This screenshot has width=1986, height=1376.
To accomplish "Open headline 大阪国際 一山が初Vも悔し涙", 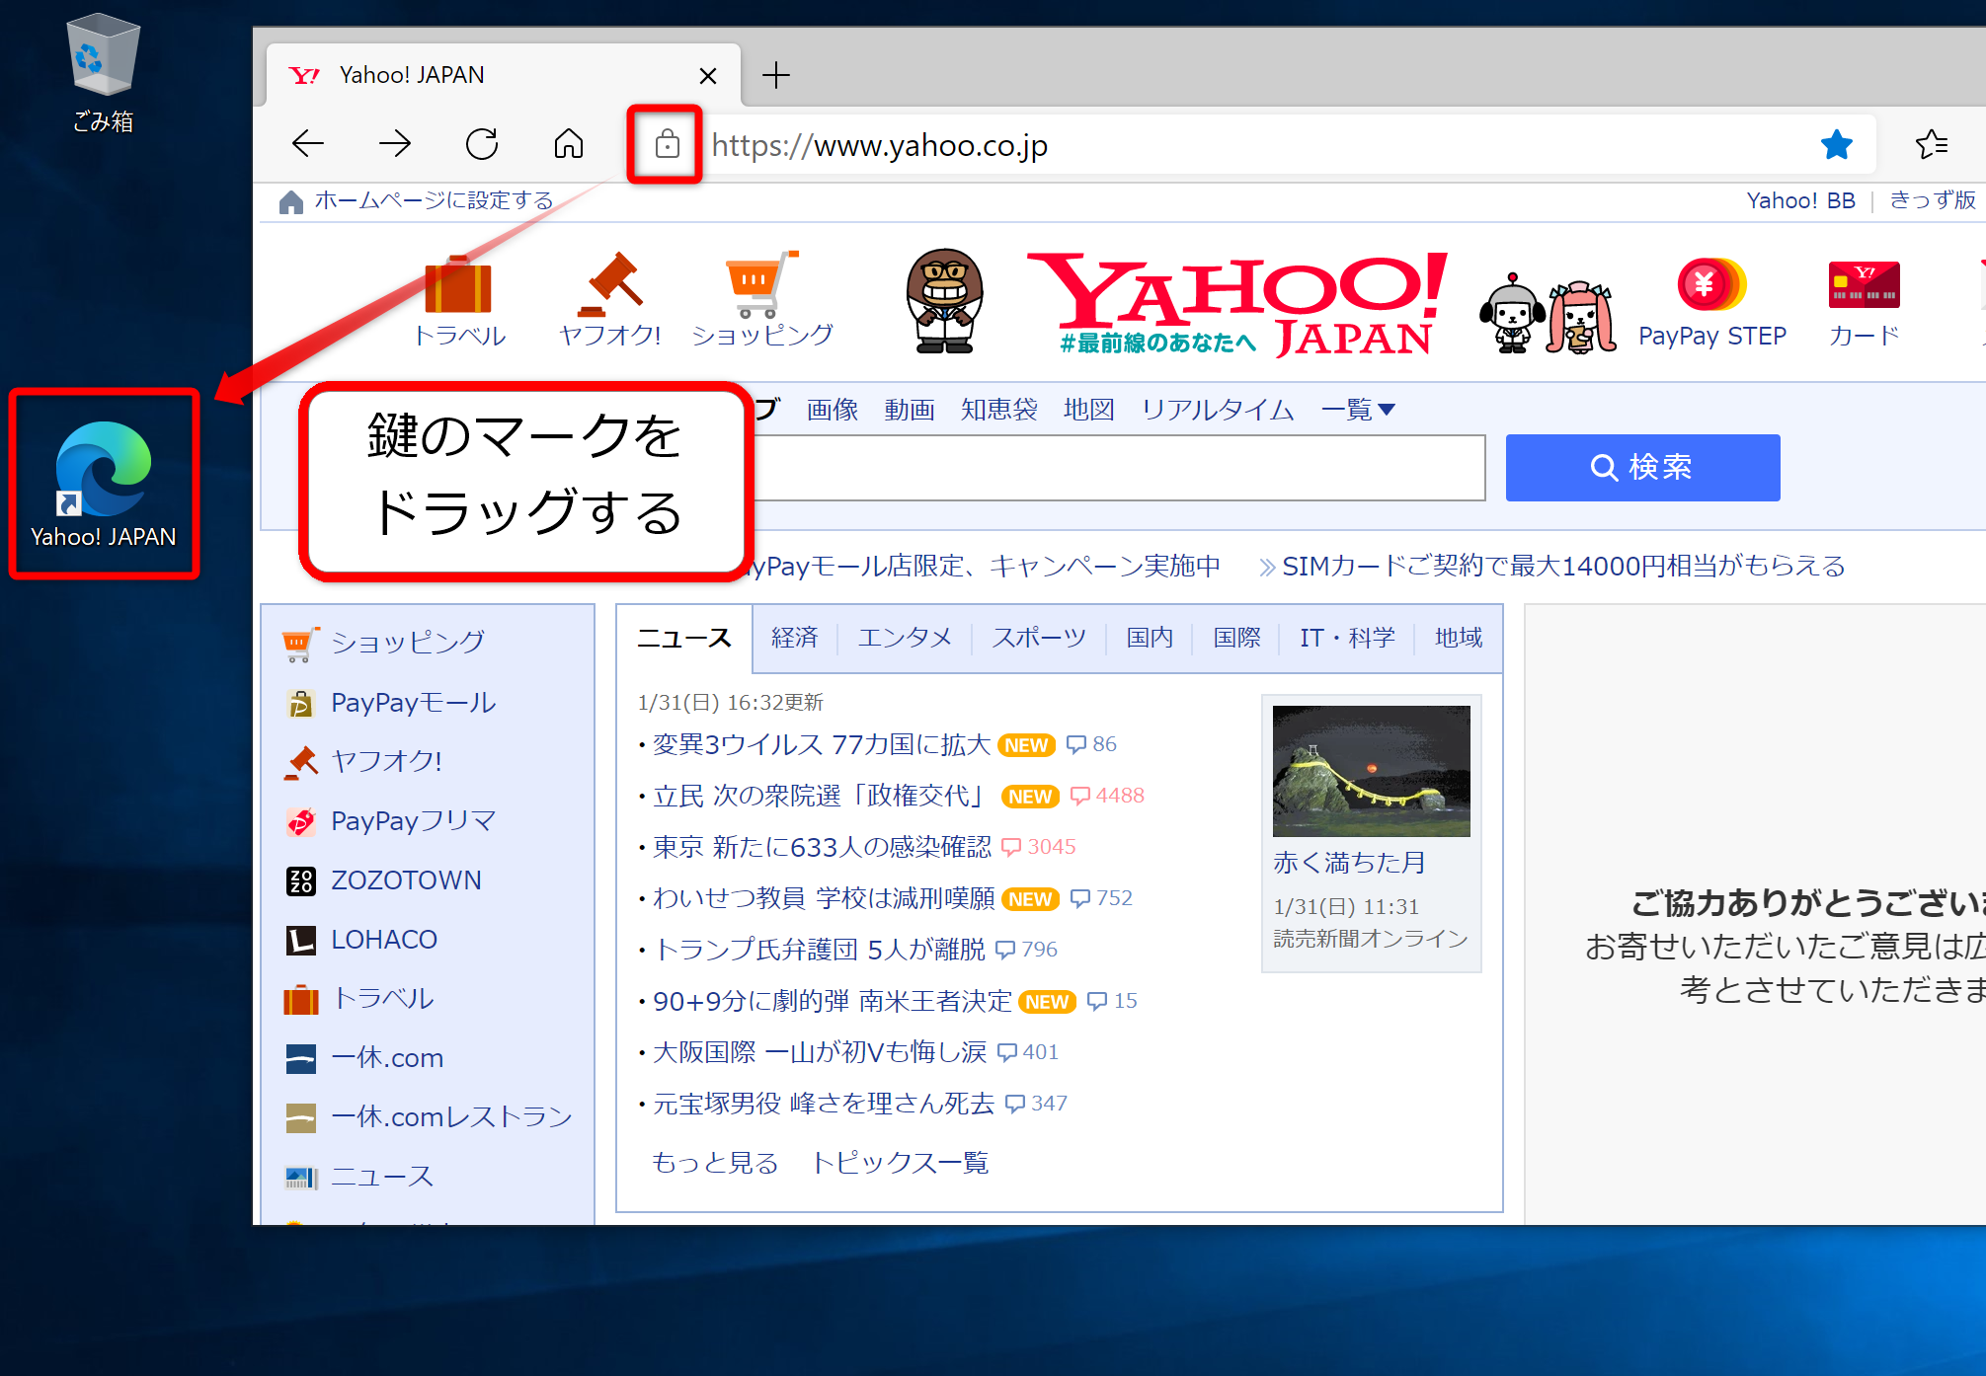I will [x=820, y=1052].
